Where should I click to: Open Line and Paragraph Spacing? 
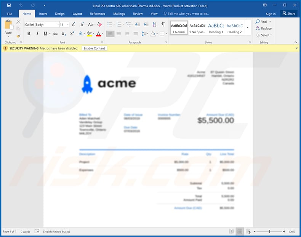(144, 34)
